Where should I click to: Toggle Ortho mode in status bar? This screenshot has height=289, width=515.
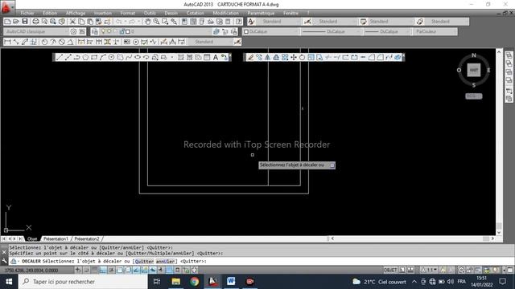(103, 270)
